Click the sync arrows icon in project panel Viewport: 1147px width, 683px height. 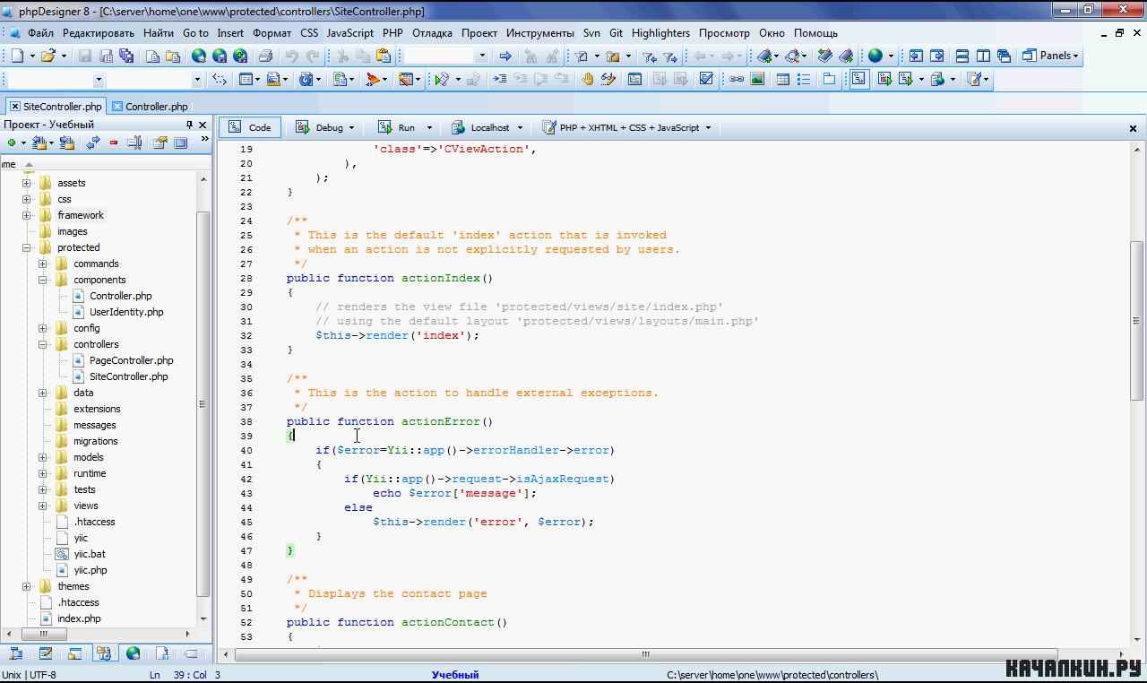click(93, 143)
